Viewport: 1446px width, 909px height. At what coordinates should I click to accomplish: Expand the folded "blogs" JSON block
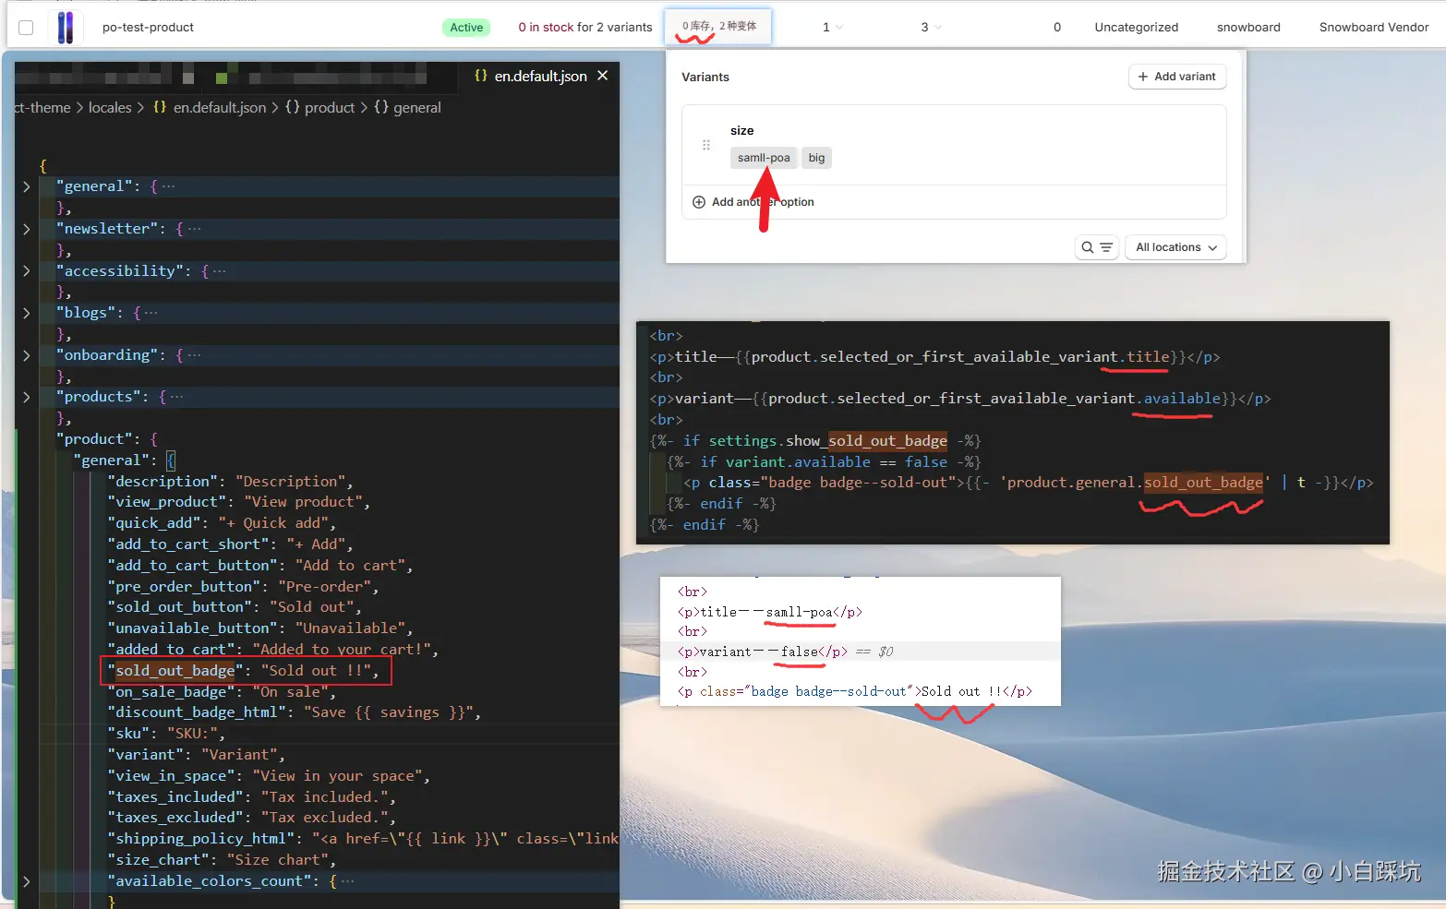(26, 313)
